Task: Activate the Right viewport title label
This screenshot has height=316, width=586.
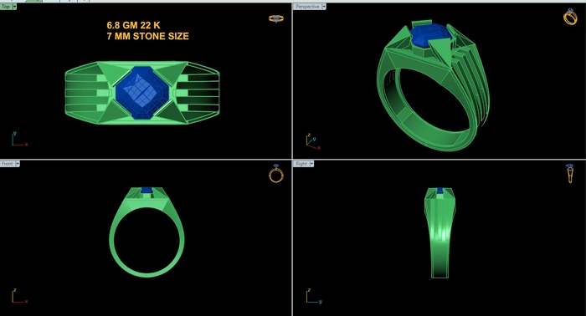Action: point(301,164)
